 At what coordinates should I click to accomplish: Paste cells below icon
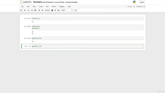35,10
